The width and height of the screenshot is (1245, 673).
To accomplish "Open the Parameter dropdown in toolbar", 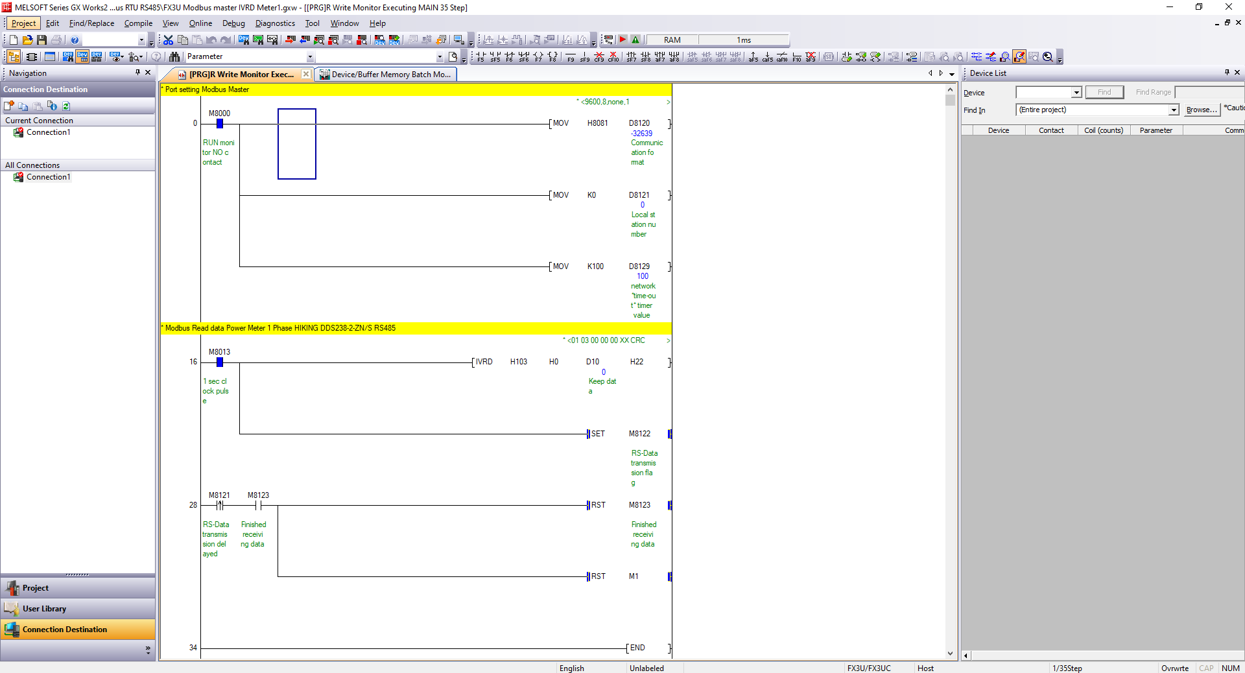I will 310,57.
